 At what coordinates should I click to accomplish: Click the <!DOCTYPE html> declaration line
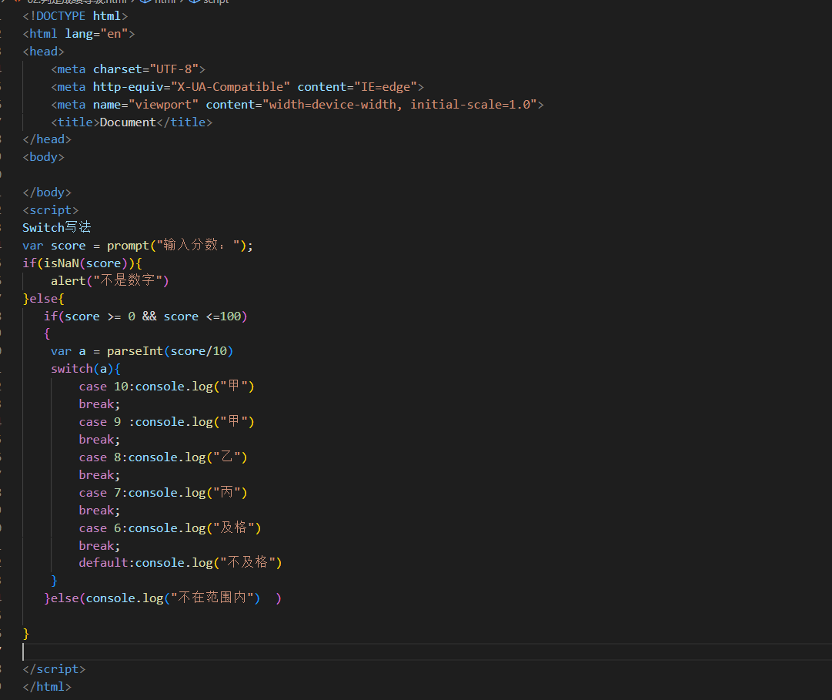click(x=75, y=16)
